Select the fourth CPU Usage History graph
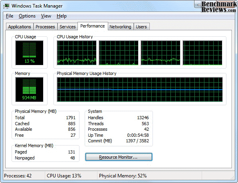 coord(202,53)
